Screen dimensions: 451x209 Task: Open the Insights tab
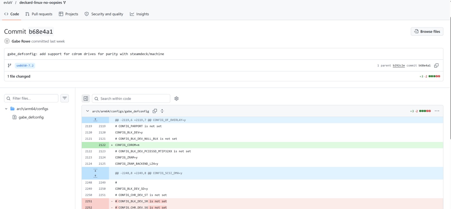(139, 14)
